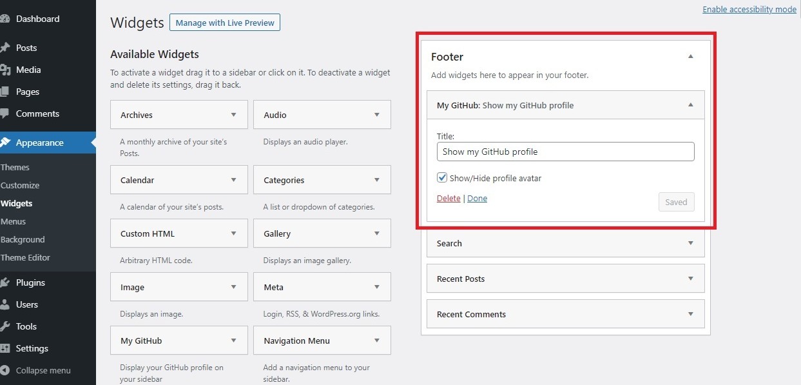Click the Media icon in sidebar
Image resolution: width=801 pixels, height=385 pixels.
click(x=5, y=70)
